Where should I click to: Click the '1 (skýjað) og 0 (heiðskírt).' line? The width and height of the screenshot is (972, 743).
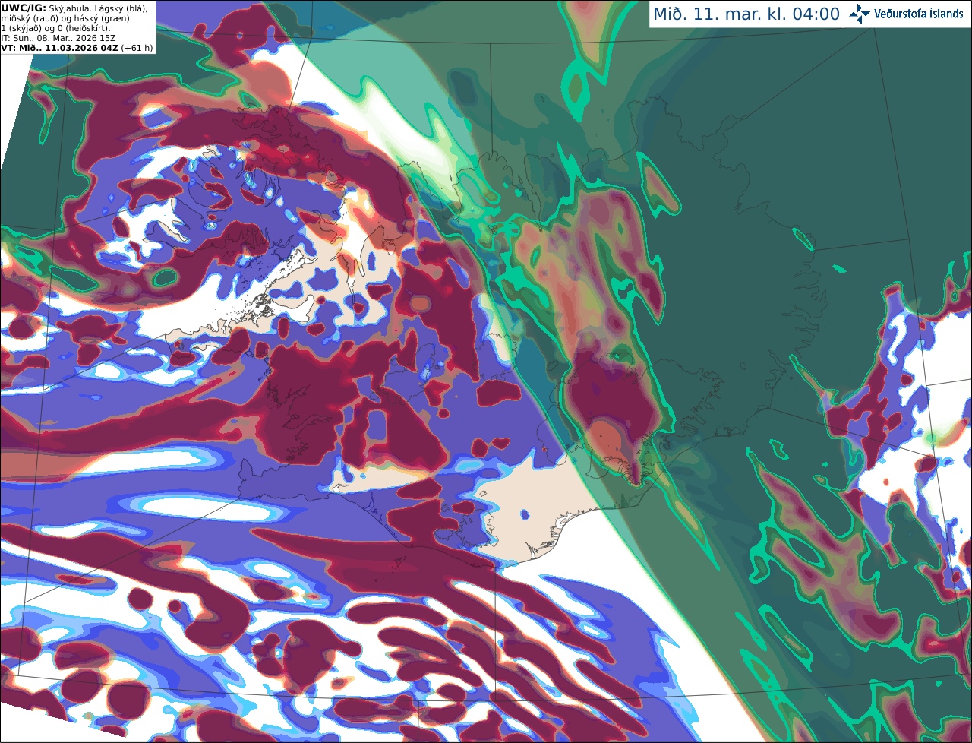[x=55, y=28]
